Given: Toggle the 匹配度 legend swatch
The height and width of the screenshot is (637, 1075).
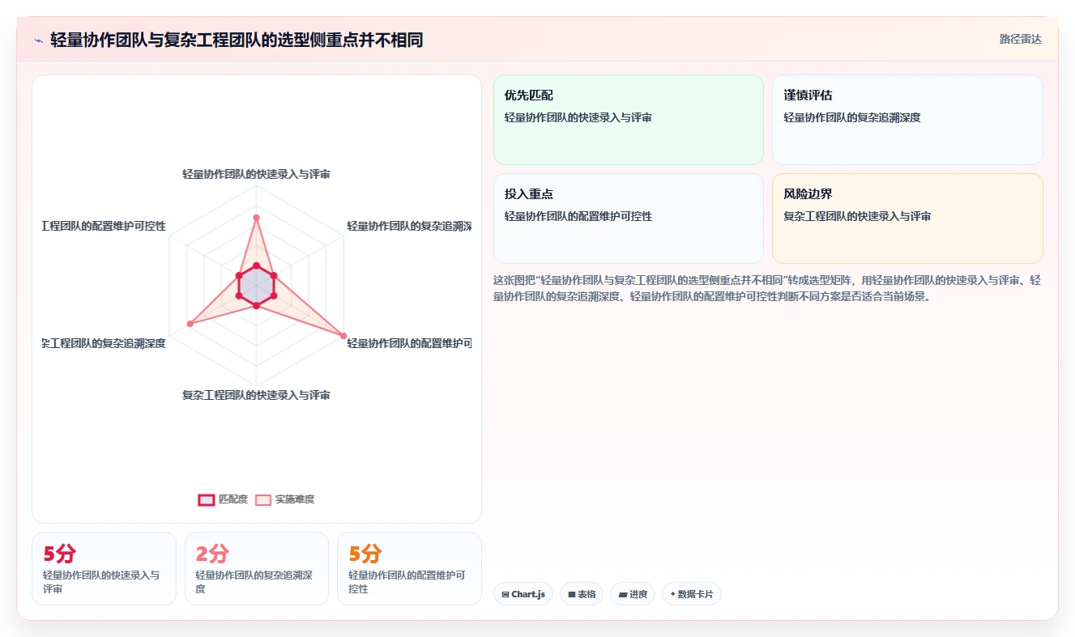Looking at the screenshot, I should [207, 499].
